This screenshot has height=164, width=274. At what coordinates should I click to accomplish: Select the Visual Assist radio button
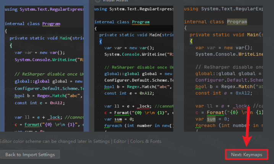point(97,1)
